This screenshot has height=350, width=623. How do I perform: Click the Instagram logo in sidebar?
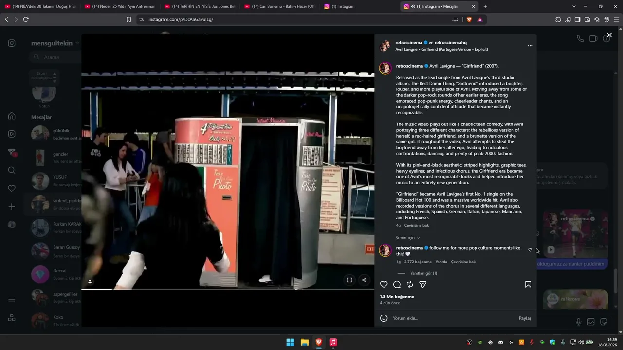coord(12,43)
